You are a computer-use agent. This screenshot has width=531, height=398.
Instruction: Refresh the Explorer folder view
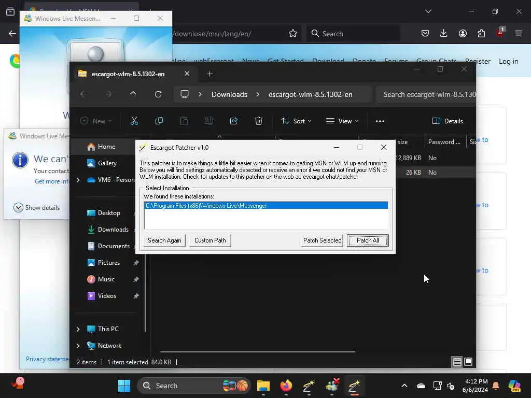(158, 94)
